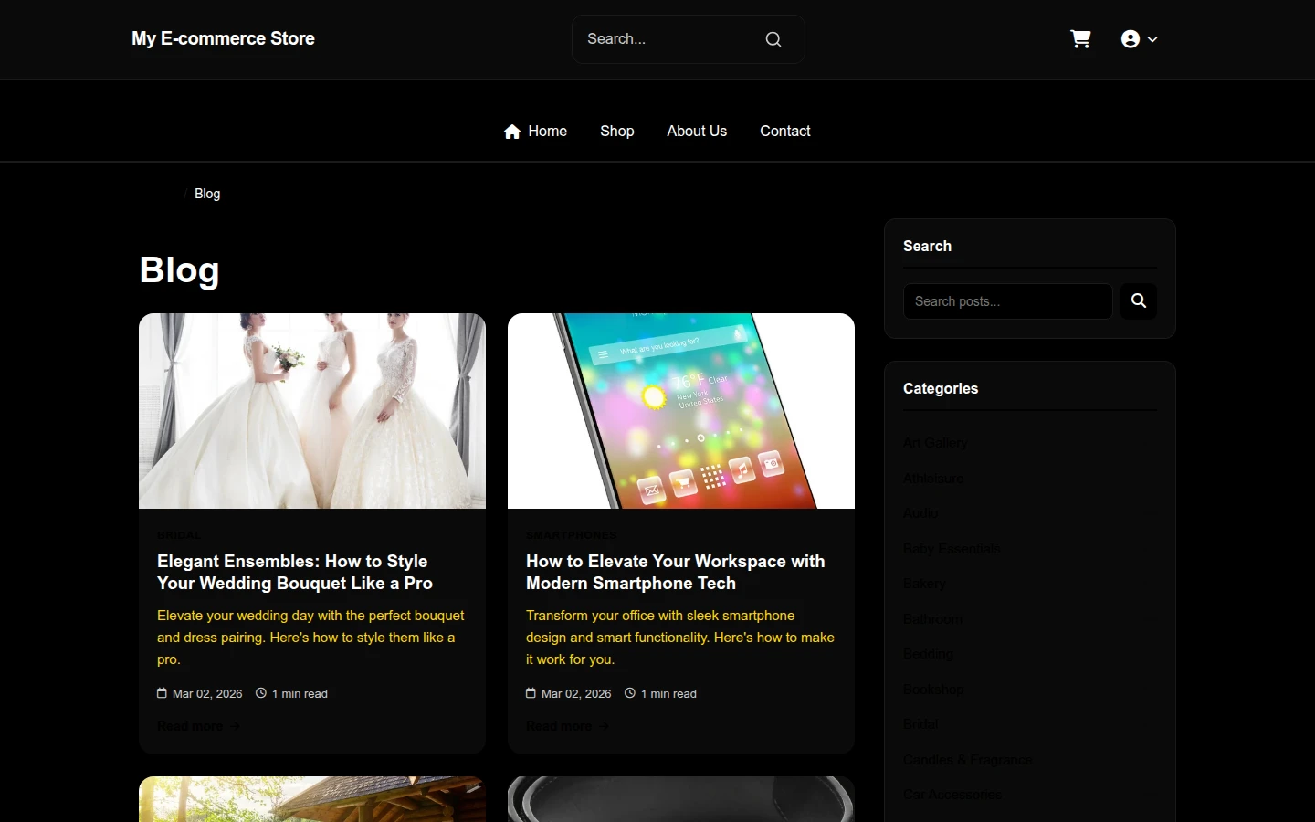Open the shopping cart icon
Screen dimensions: 1315x822
(x=1080, y=39)
